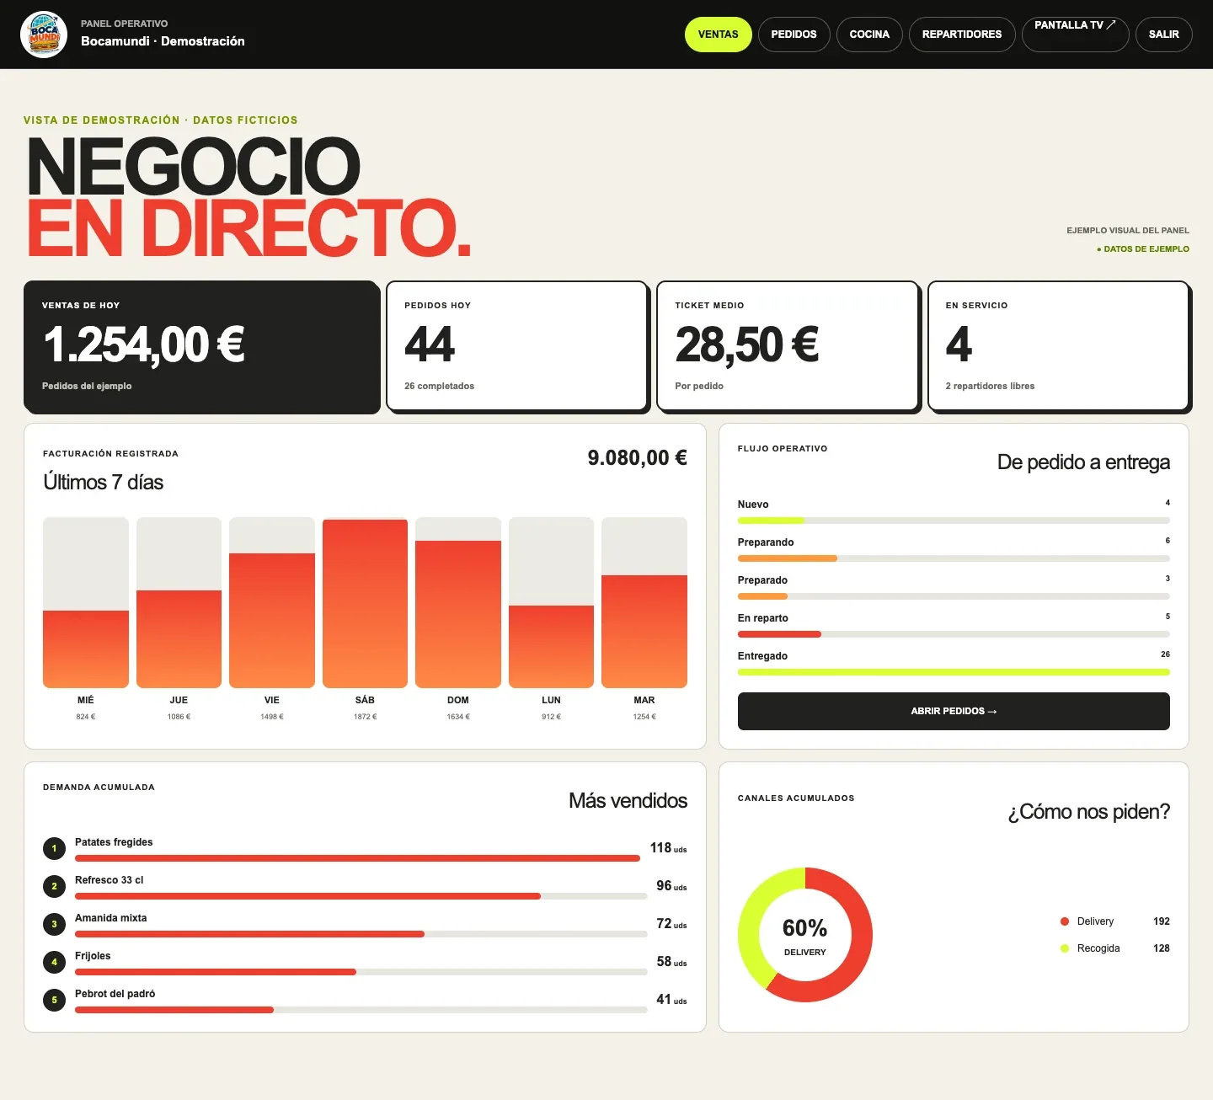Viewport: 1213px width, 1100px height.
Task: Click '26 completados' text
Action: (439, 386)
